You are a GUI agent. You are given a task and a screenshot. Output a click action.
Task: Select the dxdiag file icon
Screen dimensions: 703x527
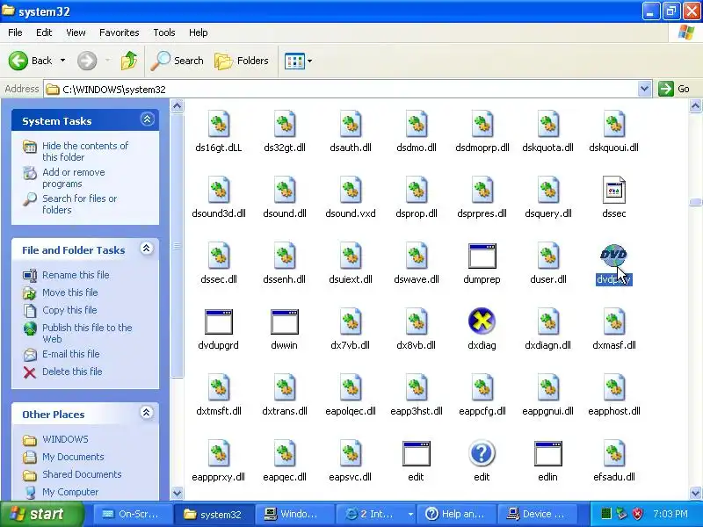click(x=482, y=321)
